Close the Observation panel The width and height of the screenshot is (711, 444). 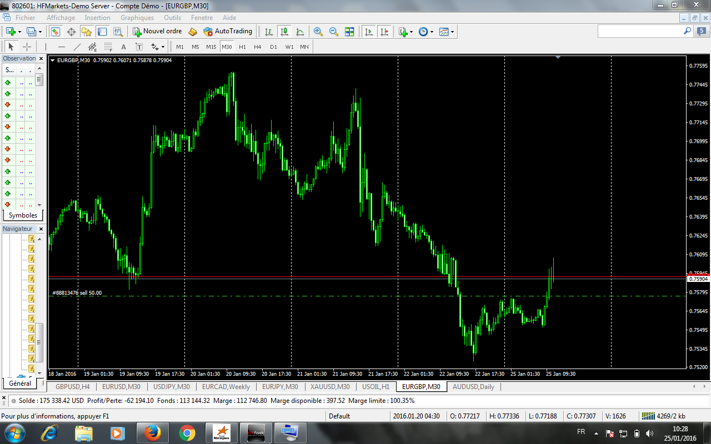[x=40, y=58]
